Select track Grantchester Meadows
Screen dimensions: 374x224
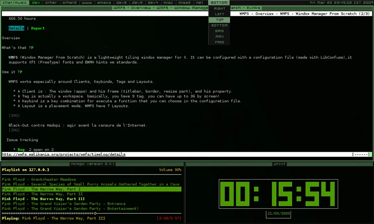tap(39, 180)
